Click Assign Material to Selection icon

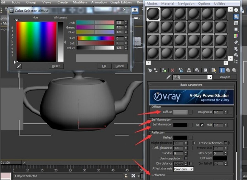pos(164,70)
